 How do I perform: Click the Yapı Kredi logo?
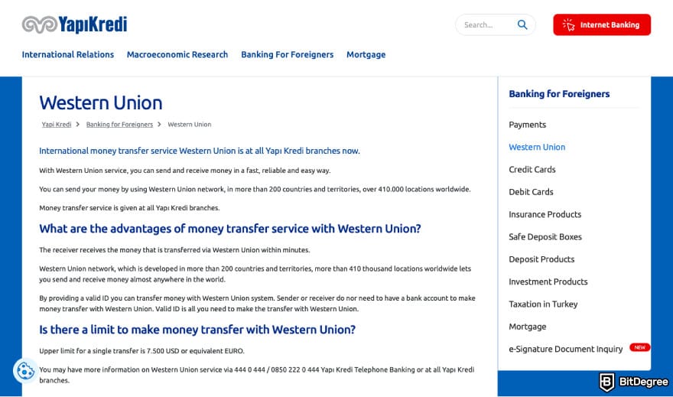click(75, 24)
